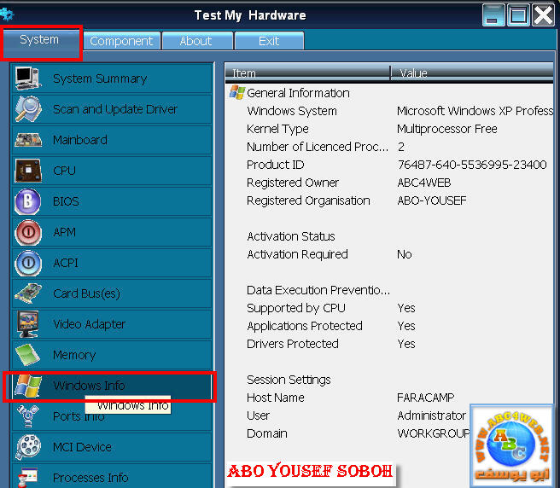Click the Administrator user value
Viewport: 560px width, 488px height.
coord(431,415)
